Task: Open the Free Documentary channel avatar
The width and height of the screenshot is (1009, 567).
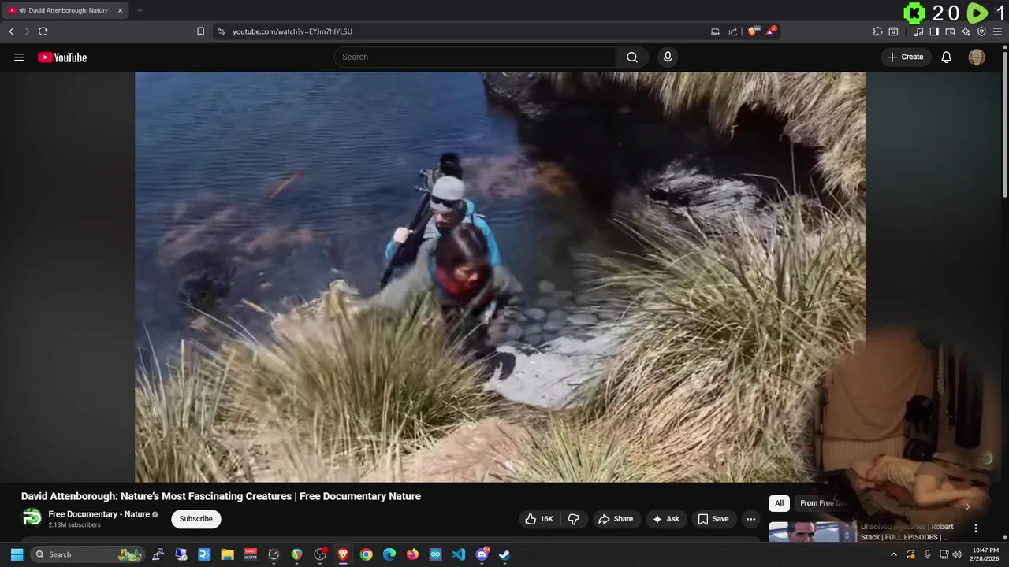Action: click(x=32, y=518)
